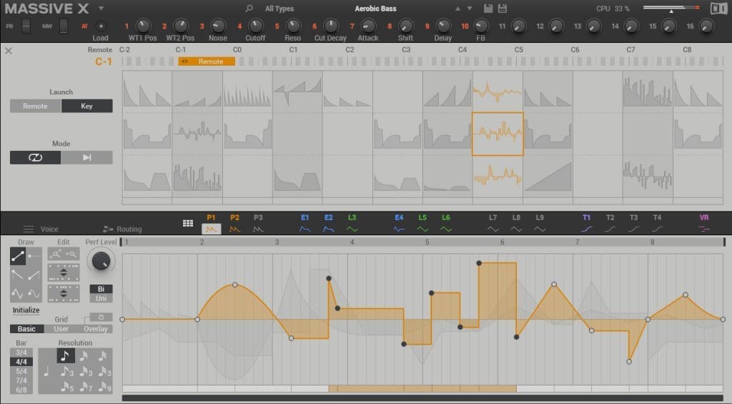Set launch mode to Remote

[36, 106]
